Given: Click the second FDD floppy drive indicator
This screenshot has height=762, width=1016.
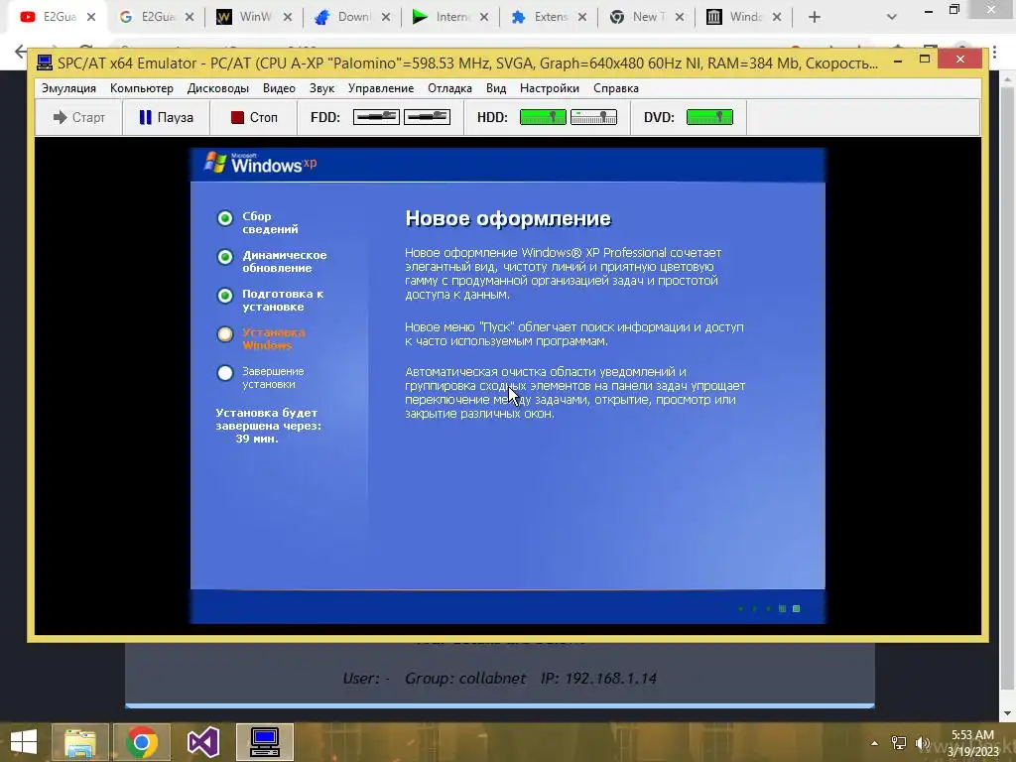Looking at the screenshot, I should [427, 117].
